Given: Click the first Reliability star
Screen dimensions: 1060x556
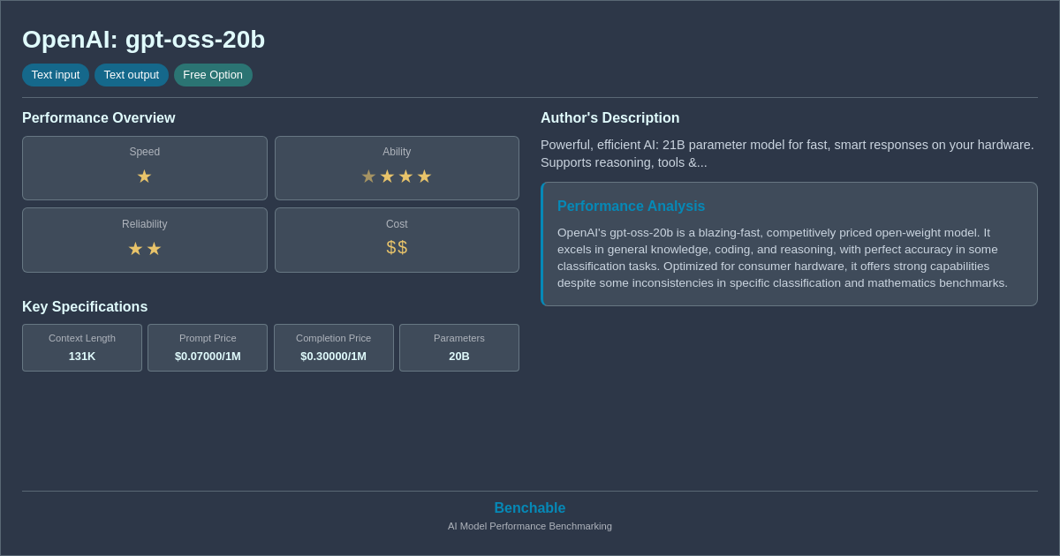Looking at the screenshot, I should (x=135, y=248).
